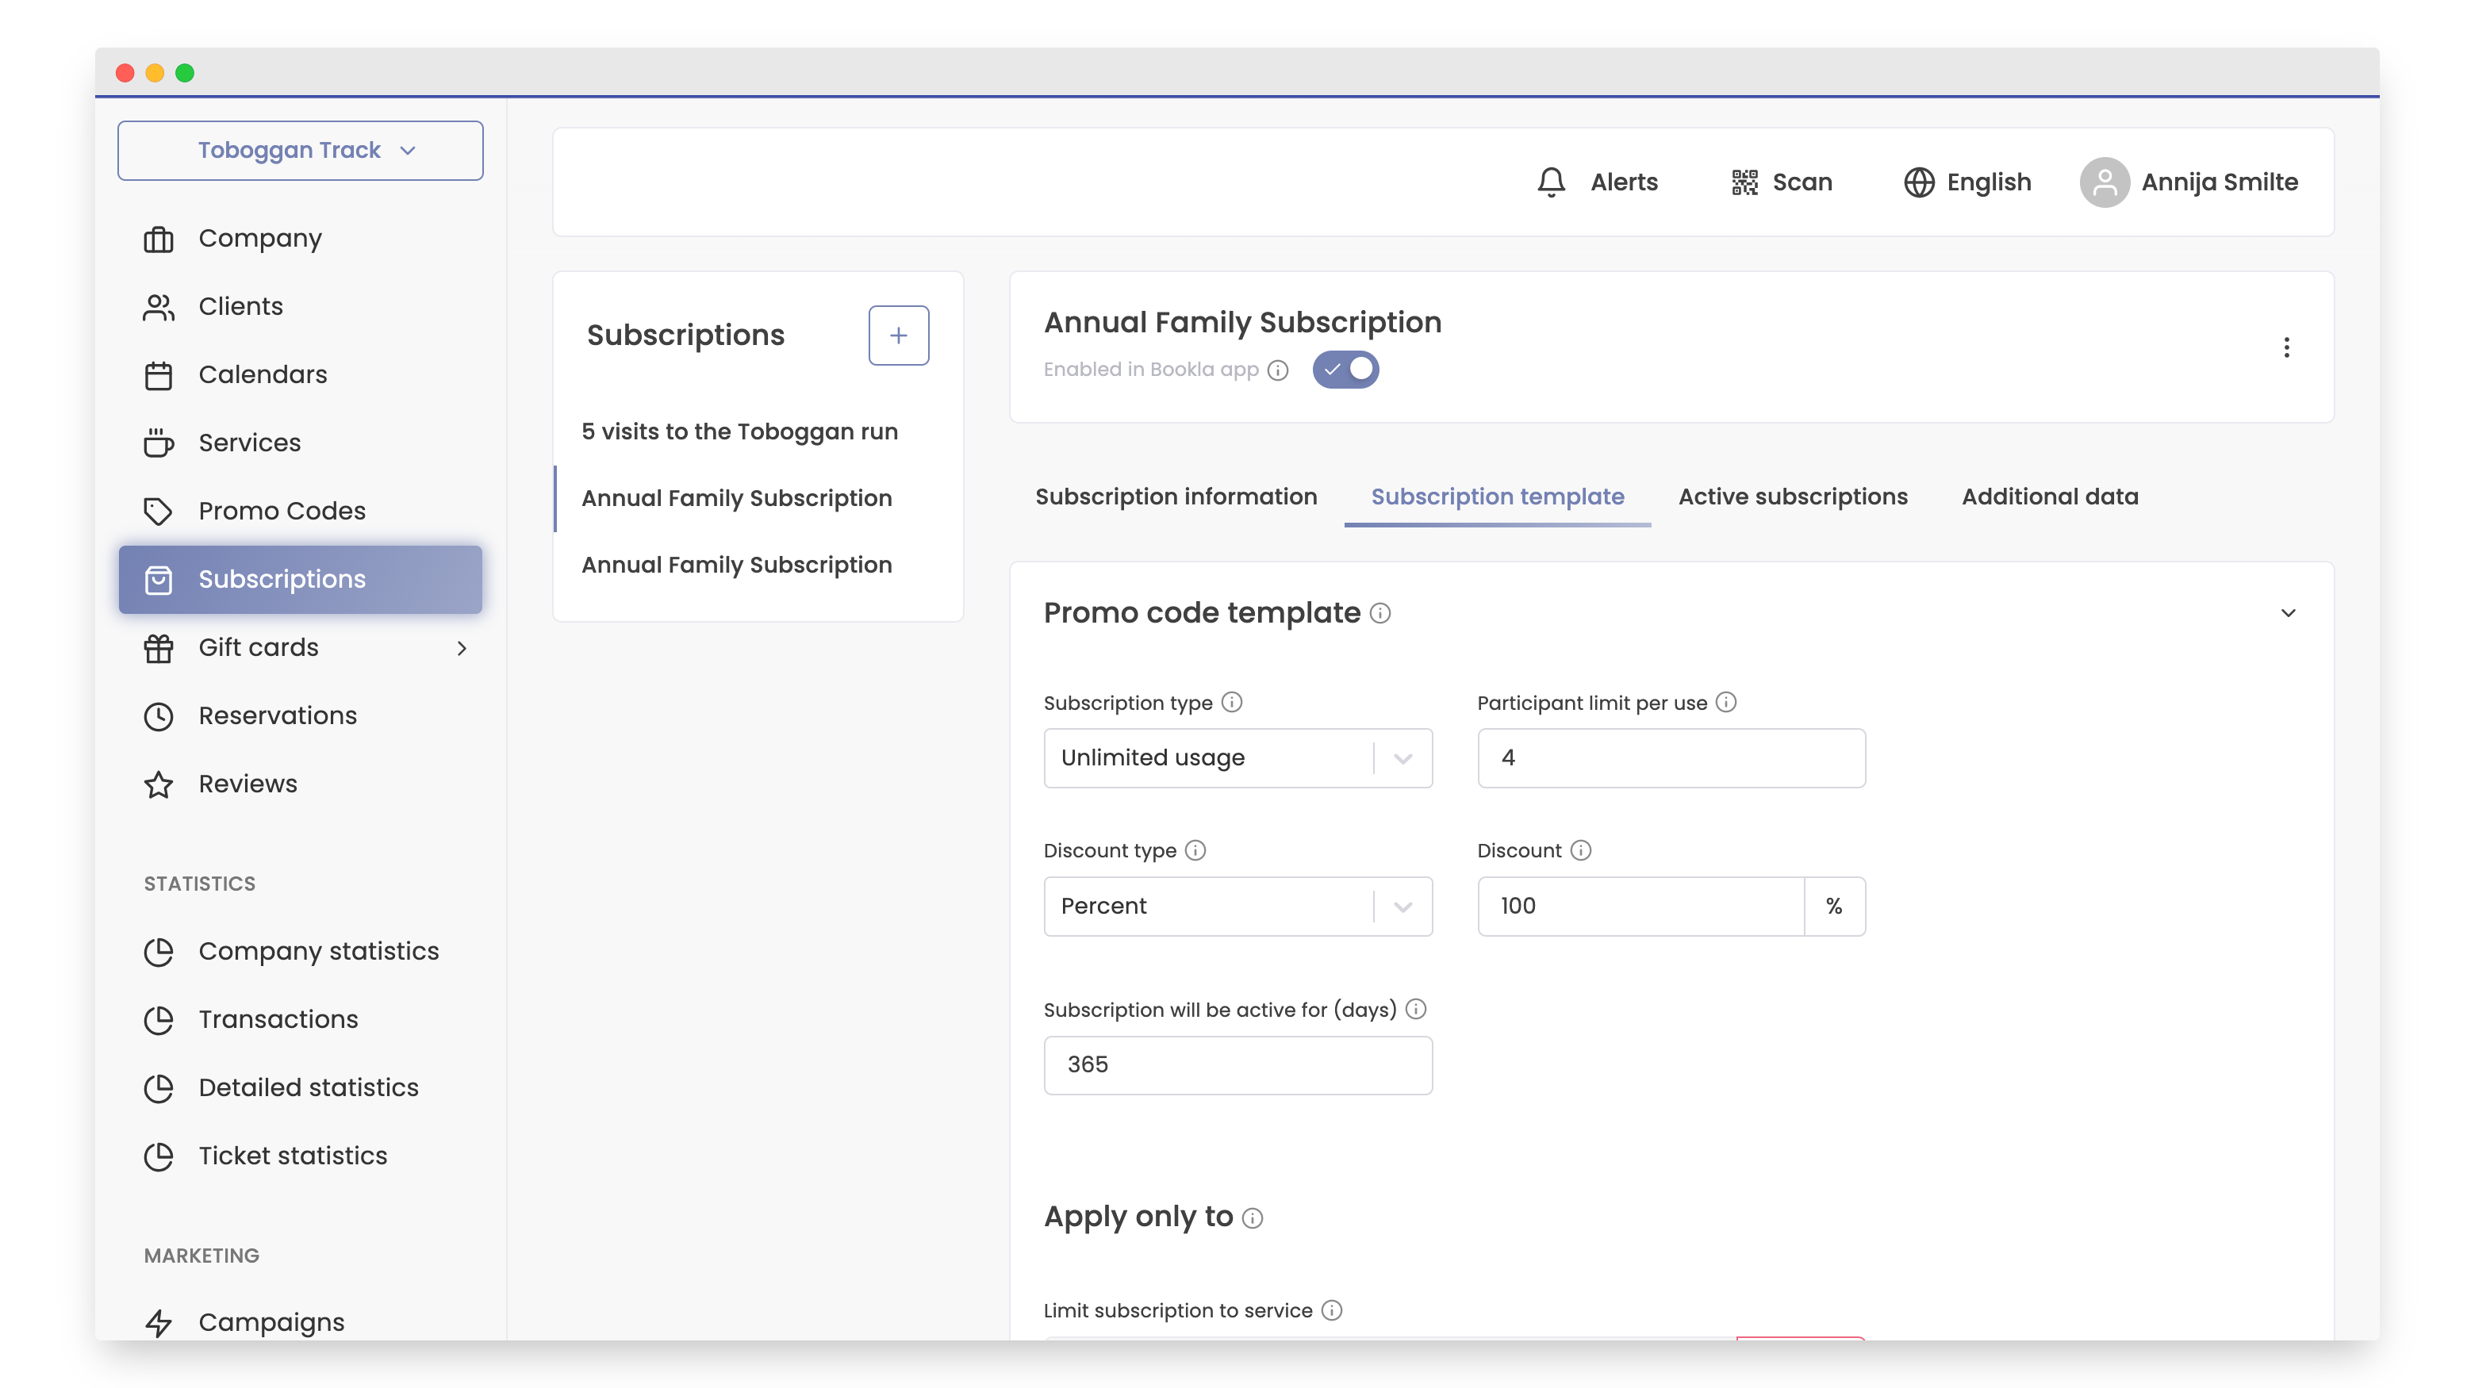Open the QR Scan icon
The width and height of the screenshot is (2475, 1388).
[x=1744, y=182]
